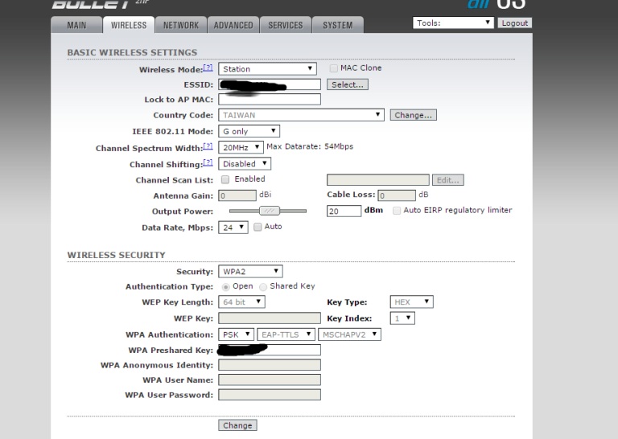Focus the Lock to AP MAC field

click(270, 99)
